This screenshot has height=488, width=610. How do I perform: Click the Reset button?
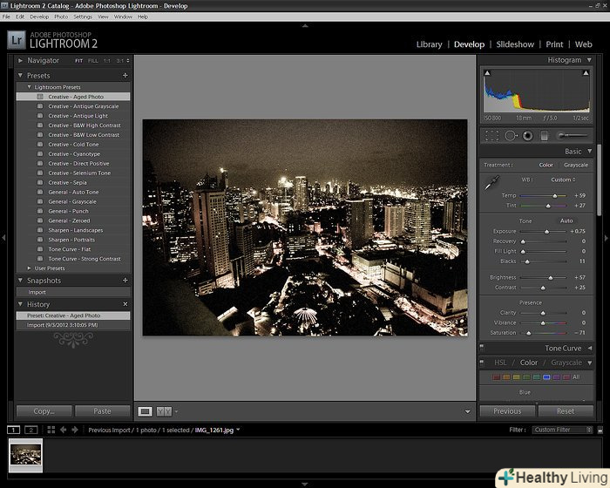(x=566, y=410)
